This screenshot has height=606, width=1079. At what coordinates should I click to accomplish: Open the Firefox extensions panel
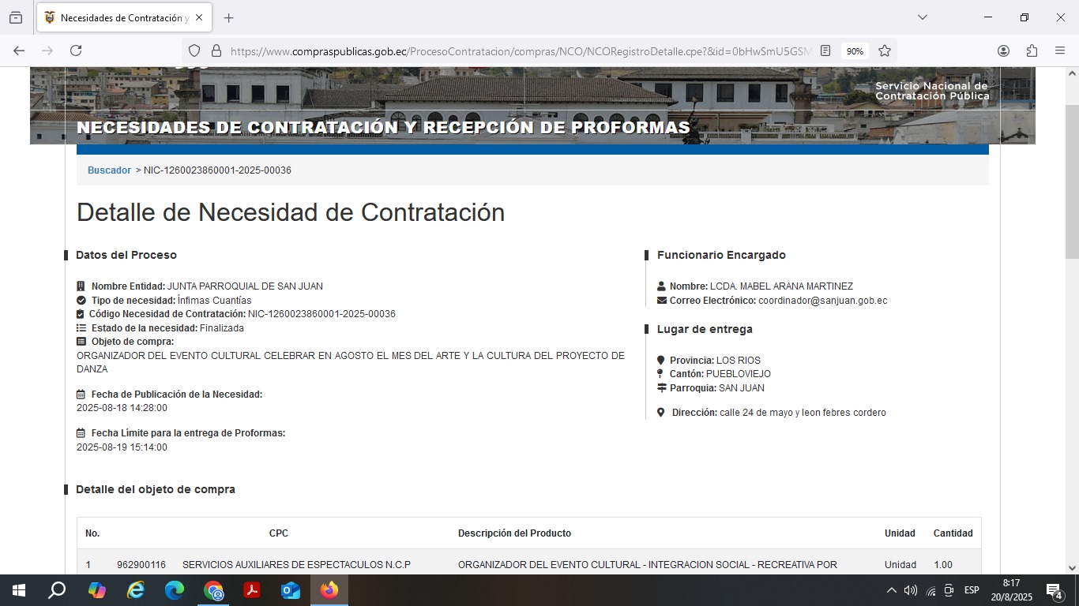(1032, 50)
